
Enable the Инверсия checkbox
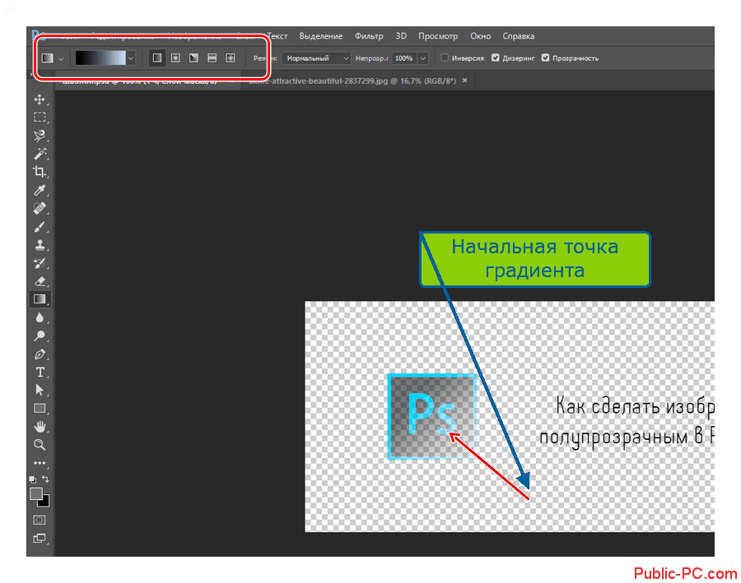tap(445, 58)
